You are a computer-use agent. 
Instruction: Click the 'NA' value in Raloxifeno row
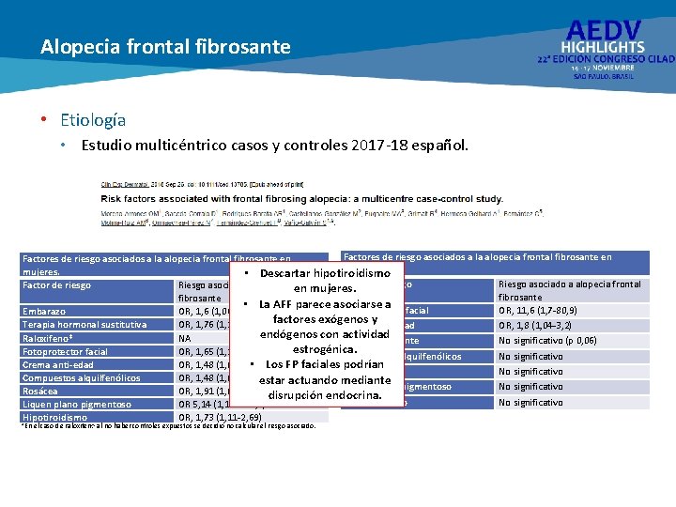point(185,338)
